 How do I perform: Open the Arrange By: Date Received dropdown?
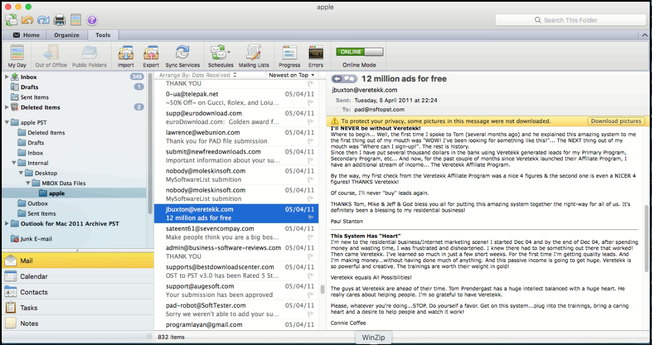tap(198, 75)
